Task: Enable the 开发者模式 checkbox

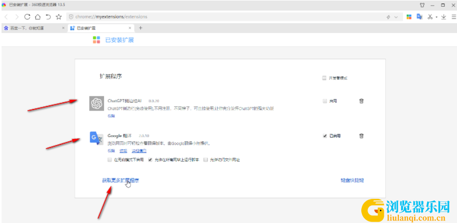Action: tap(324, 78)
